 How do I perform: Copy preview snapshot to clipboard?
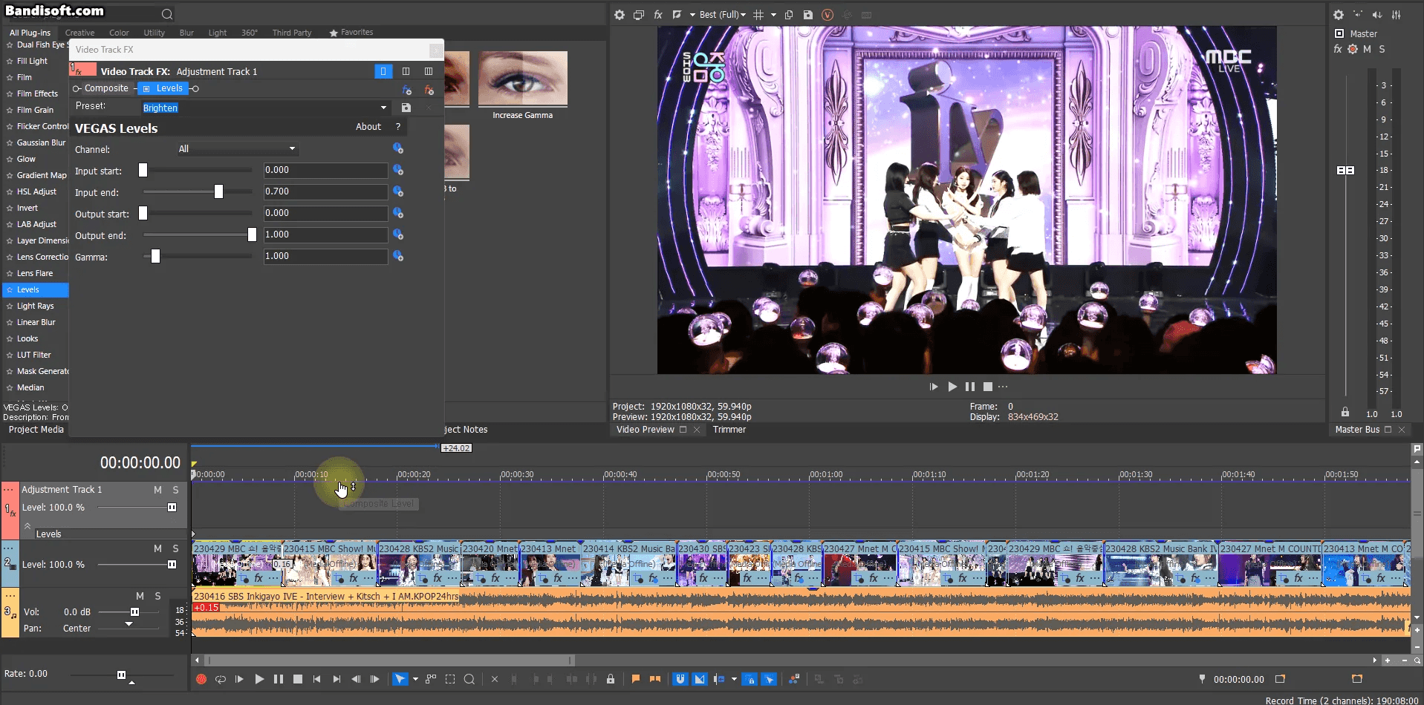coord(789,15)
